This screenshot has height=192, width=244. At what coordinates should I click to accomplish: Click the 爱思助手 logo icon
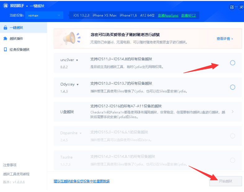click(6, 6)
